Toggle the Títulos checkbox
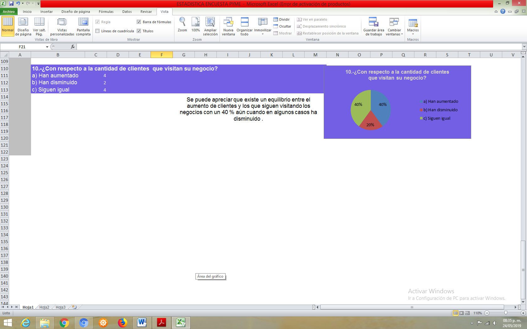 point(139,31)
